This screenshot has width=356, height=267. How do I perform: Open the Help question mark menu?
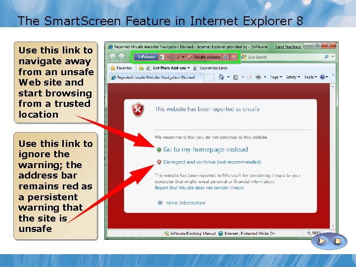[324, 77]
